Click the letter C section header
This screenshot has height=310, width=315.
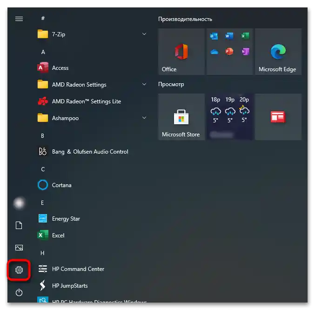tap(43, 169)
